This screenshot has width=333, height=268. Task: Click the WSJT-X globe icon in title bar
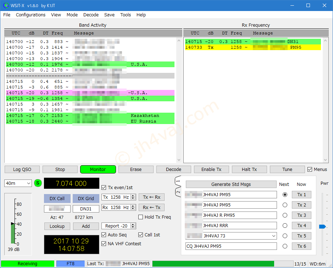click(x=6, y=6)
